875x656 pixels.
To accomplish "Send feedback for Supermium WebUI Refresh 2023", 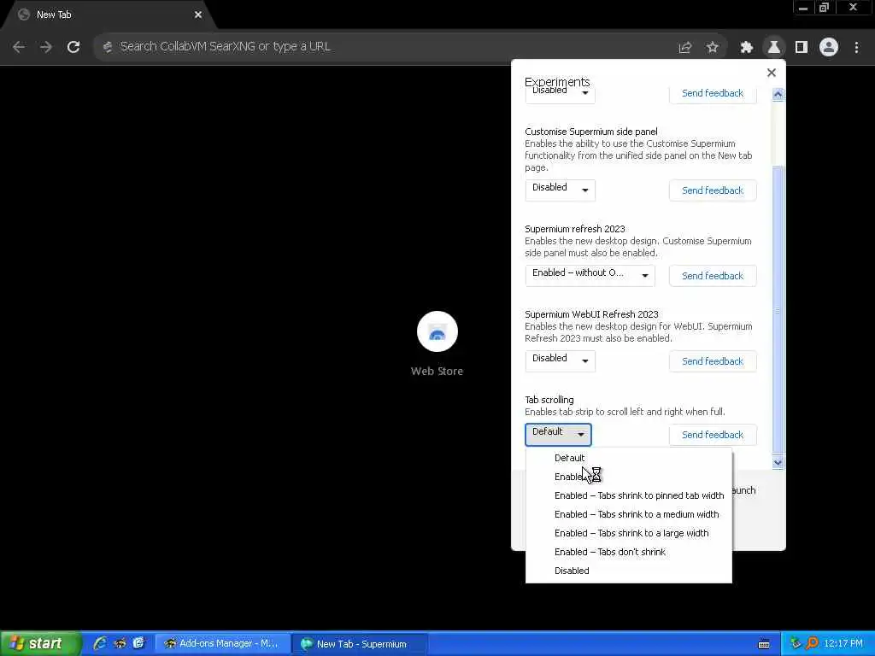I will coord(713,361).
